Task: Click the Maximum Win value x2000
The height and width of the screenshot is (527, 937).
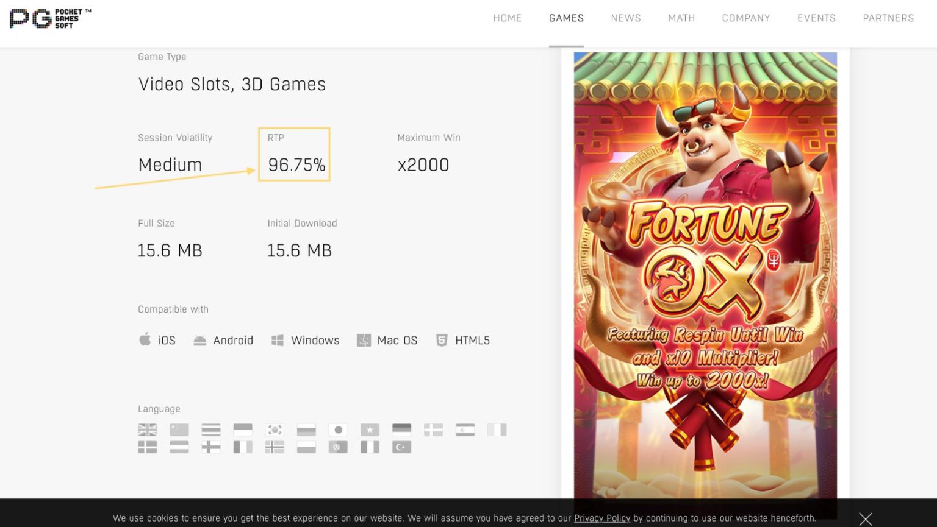Action: click(423, 165)
